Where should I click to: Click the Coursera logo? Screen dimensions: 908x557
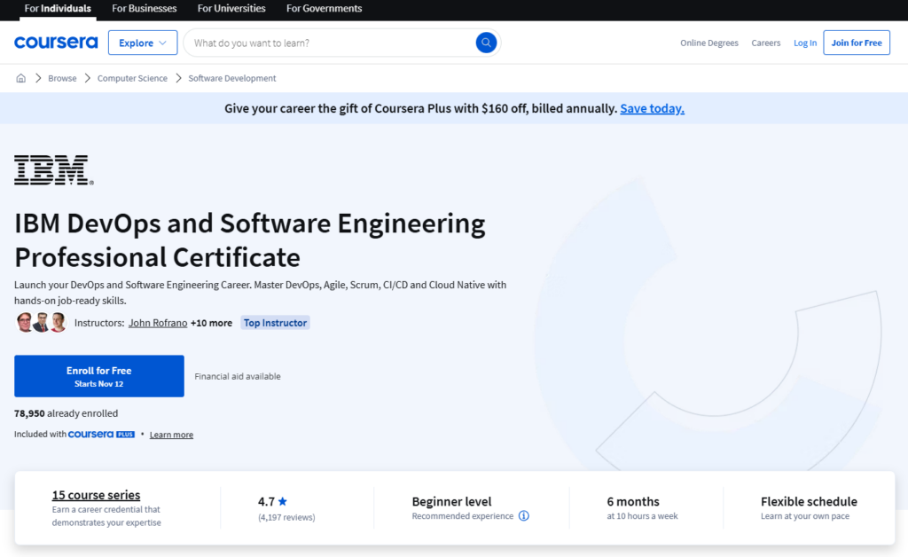point(56,43)
